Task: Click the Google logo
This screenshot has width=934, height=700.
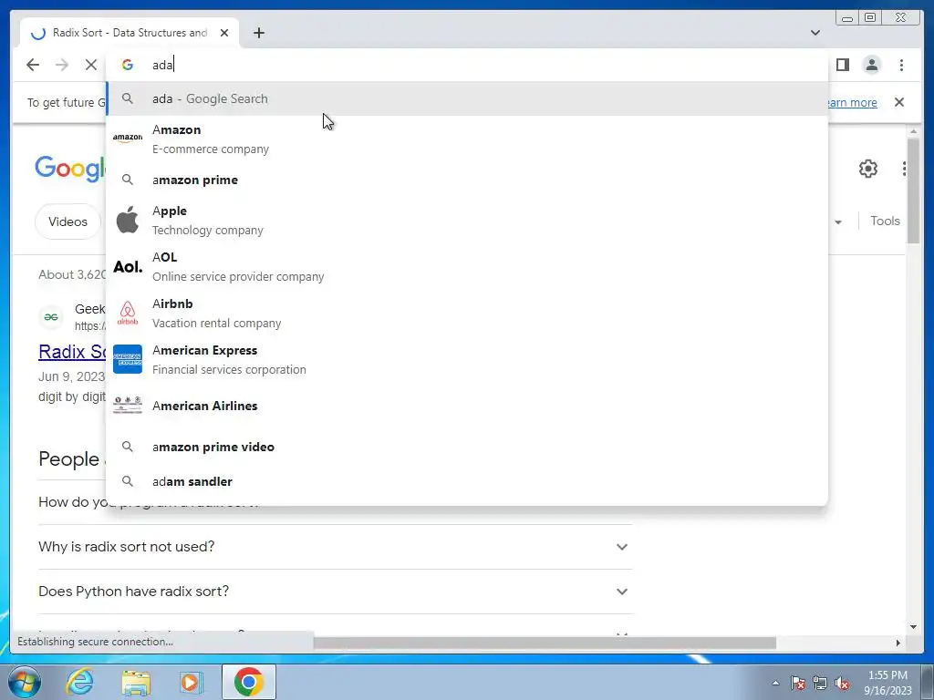Action: tap(70, 169)
